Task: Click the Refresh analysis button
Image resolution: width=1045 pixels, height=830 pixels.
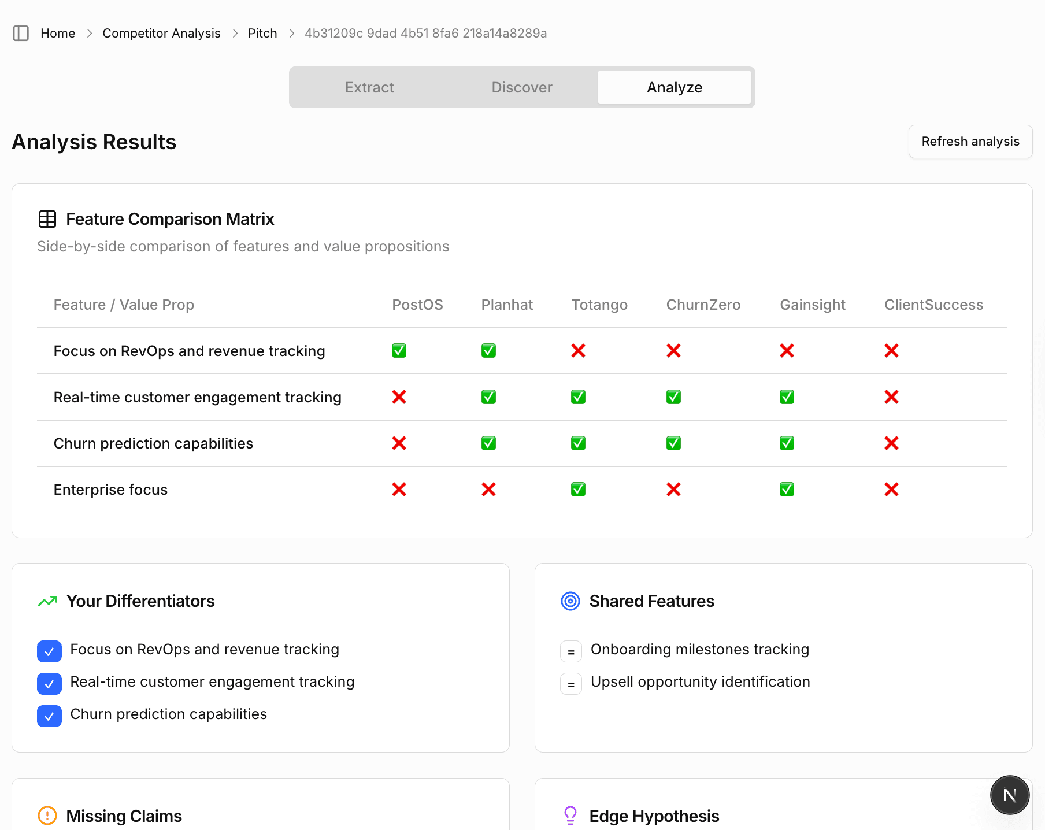Action: (970, 142)
